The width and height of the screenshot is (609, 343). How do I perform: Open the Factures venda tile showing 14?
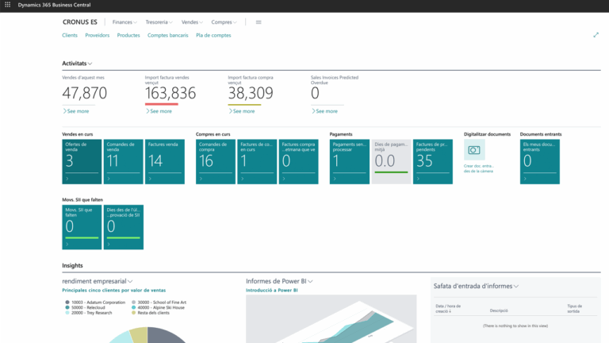[x=165, y=162]
